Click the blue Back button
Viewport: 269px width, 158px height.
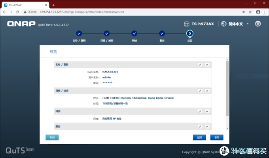pyautogui.click(x=199, y=138)
